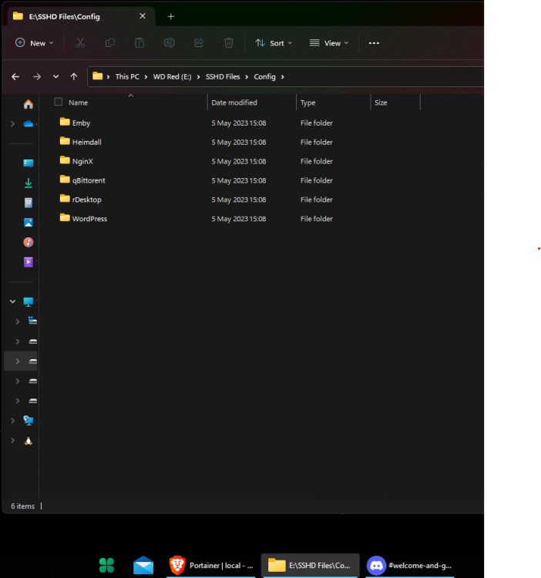Open Music folder in sidebar

[29, 242]
